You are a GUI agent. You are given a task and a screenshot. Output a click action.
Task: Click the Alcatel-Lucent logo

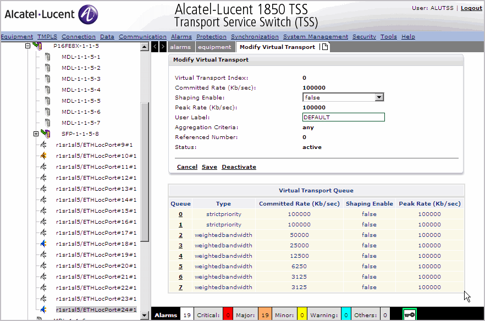(51, 14)
